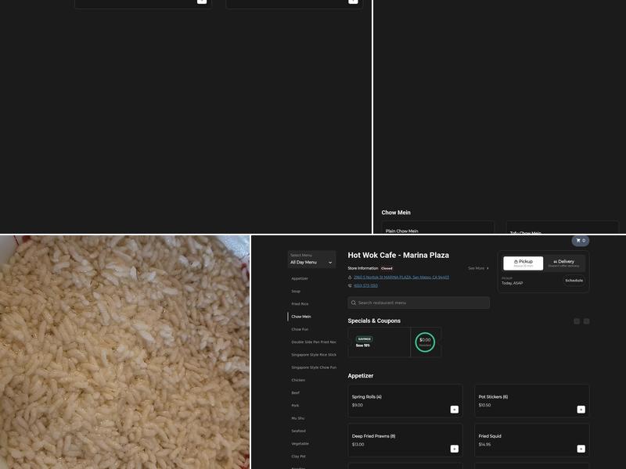The image size is (626, 469).
Task: Add Spring Rolls (4) with plus button
Action: [x=454, y=409]
